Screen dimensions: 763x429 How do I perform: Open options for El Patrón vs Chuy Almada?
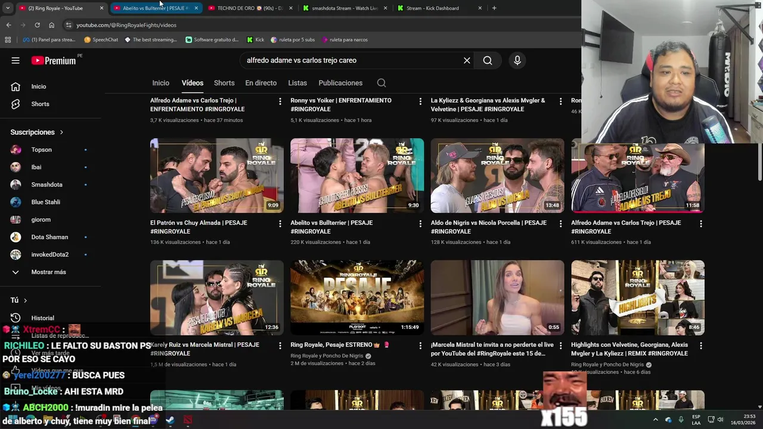tap(280, 223)
